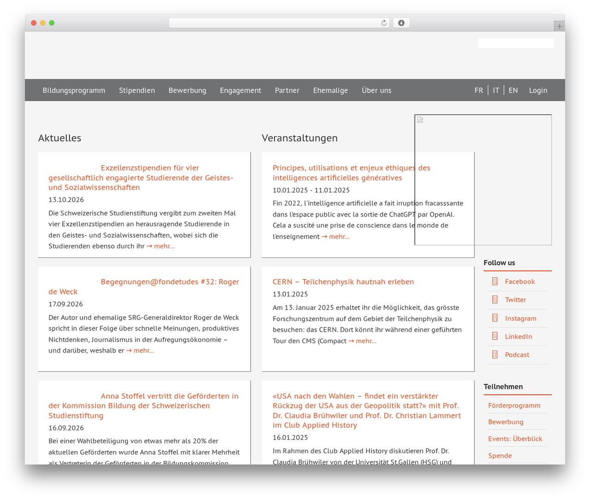The width and height of the screenshot is (590, 500).
Task: Open the Twitter text link
Action: tap(515, 300)
